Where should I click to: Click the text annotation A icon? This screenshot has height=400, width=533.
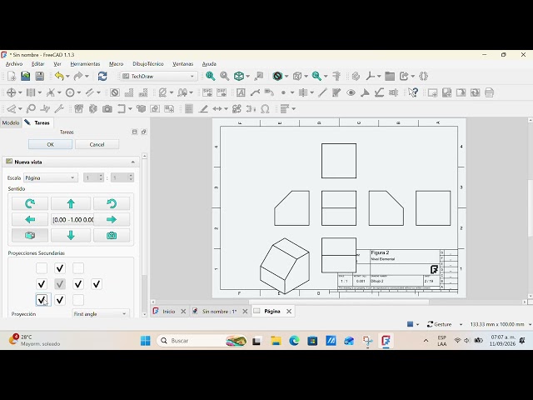click(241, 92)
